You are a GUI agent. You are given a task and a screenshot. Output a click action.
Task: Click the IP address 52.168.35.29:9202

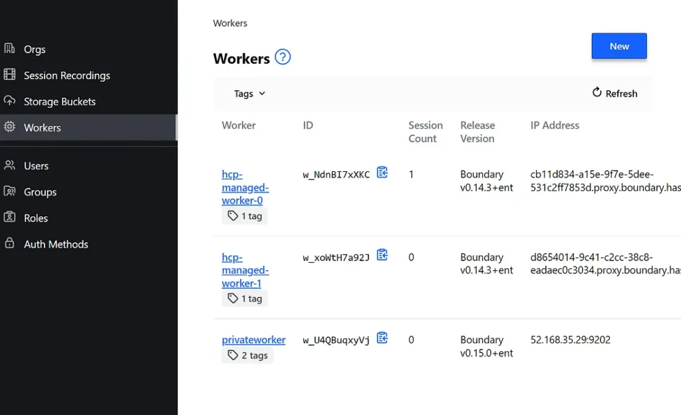570,339
